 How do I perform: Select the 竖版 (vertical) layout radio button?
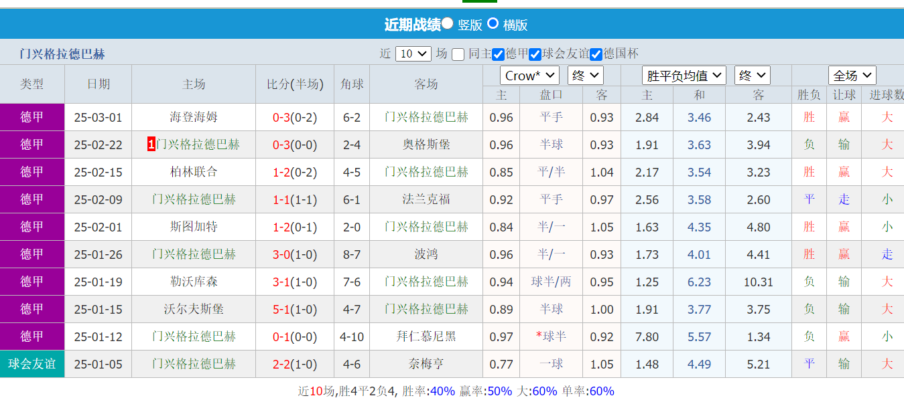[448, 25]
